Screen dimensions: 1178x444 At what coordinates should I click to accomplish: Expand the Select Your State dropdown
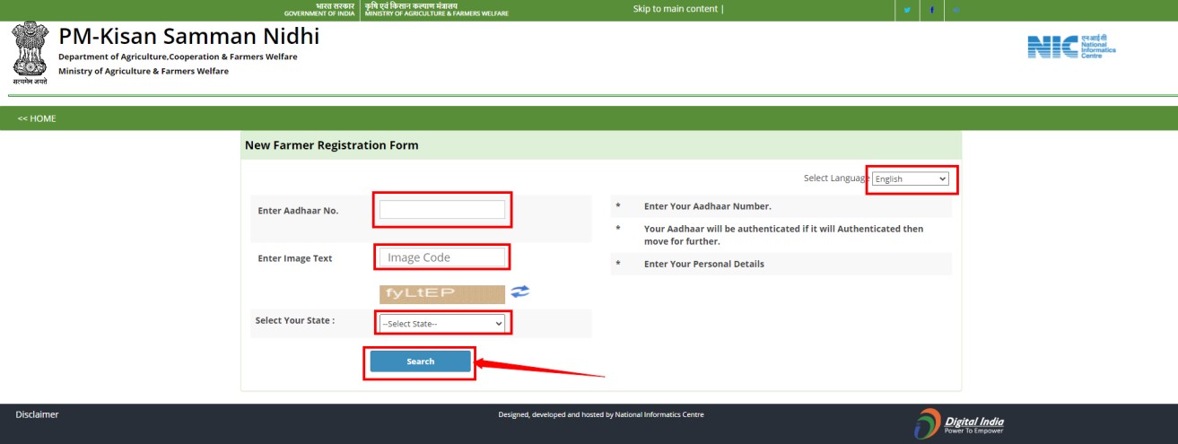point(442,323)
